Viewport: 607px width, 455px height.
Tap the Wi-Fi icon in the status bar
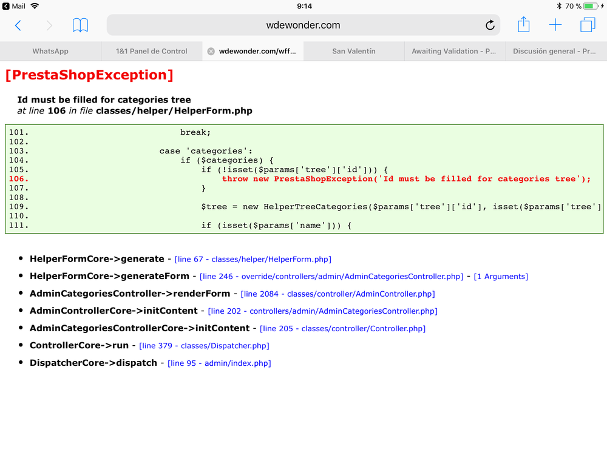pos(35,6)
